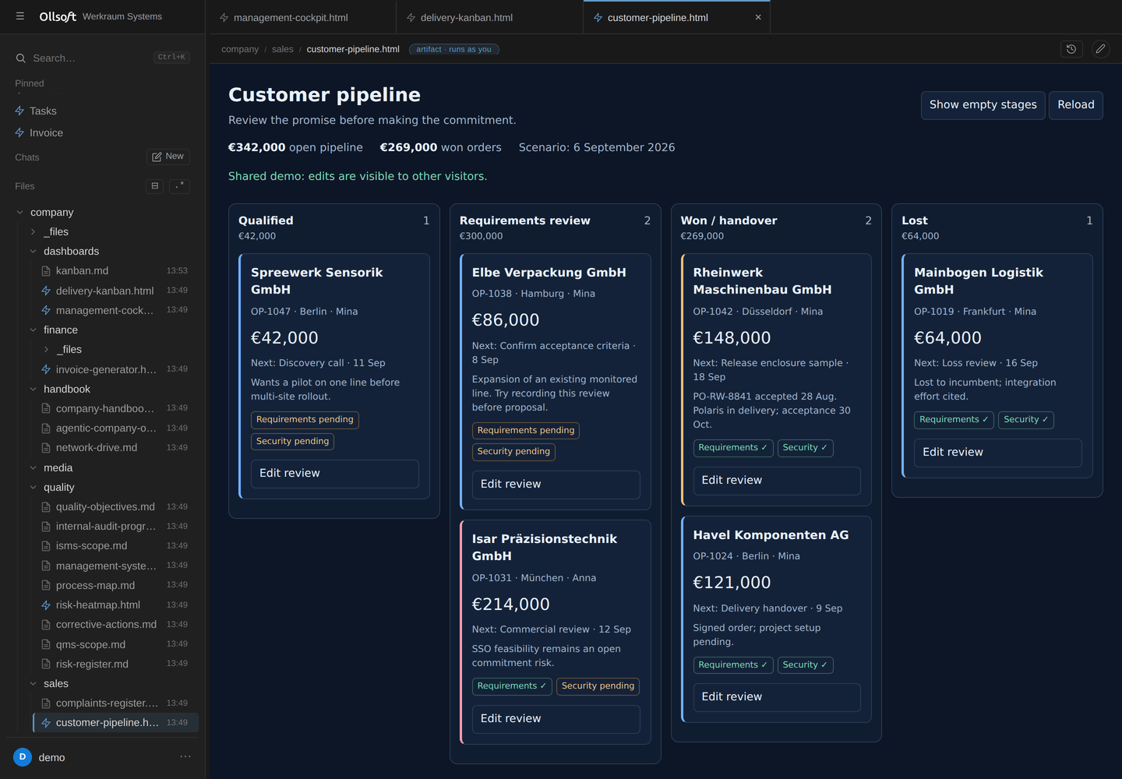Close the customer-pipeline.html tab

coord(758,17)
